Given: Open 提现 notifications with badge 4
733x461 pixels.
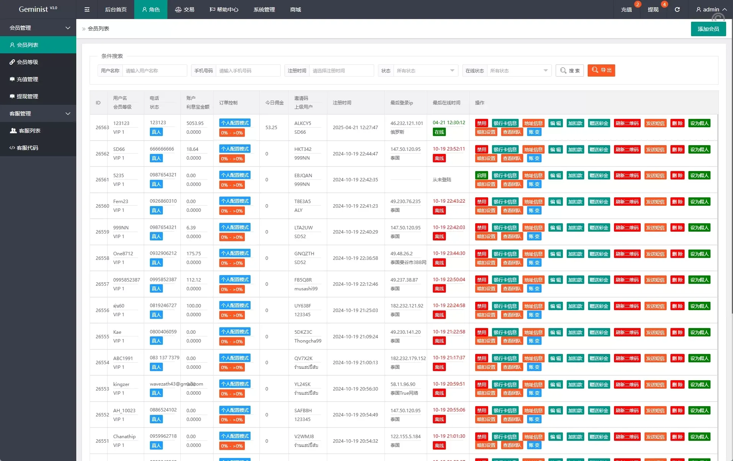Looking at the screenshot, I should (x=653, y=10).
